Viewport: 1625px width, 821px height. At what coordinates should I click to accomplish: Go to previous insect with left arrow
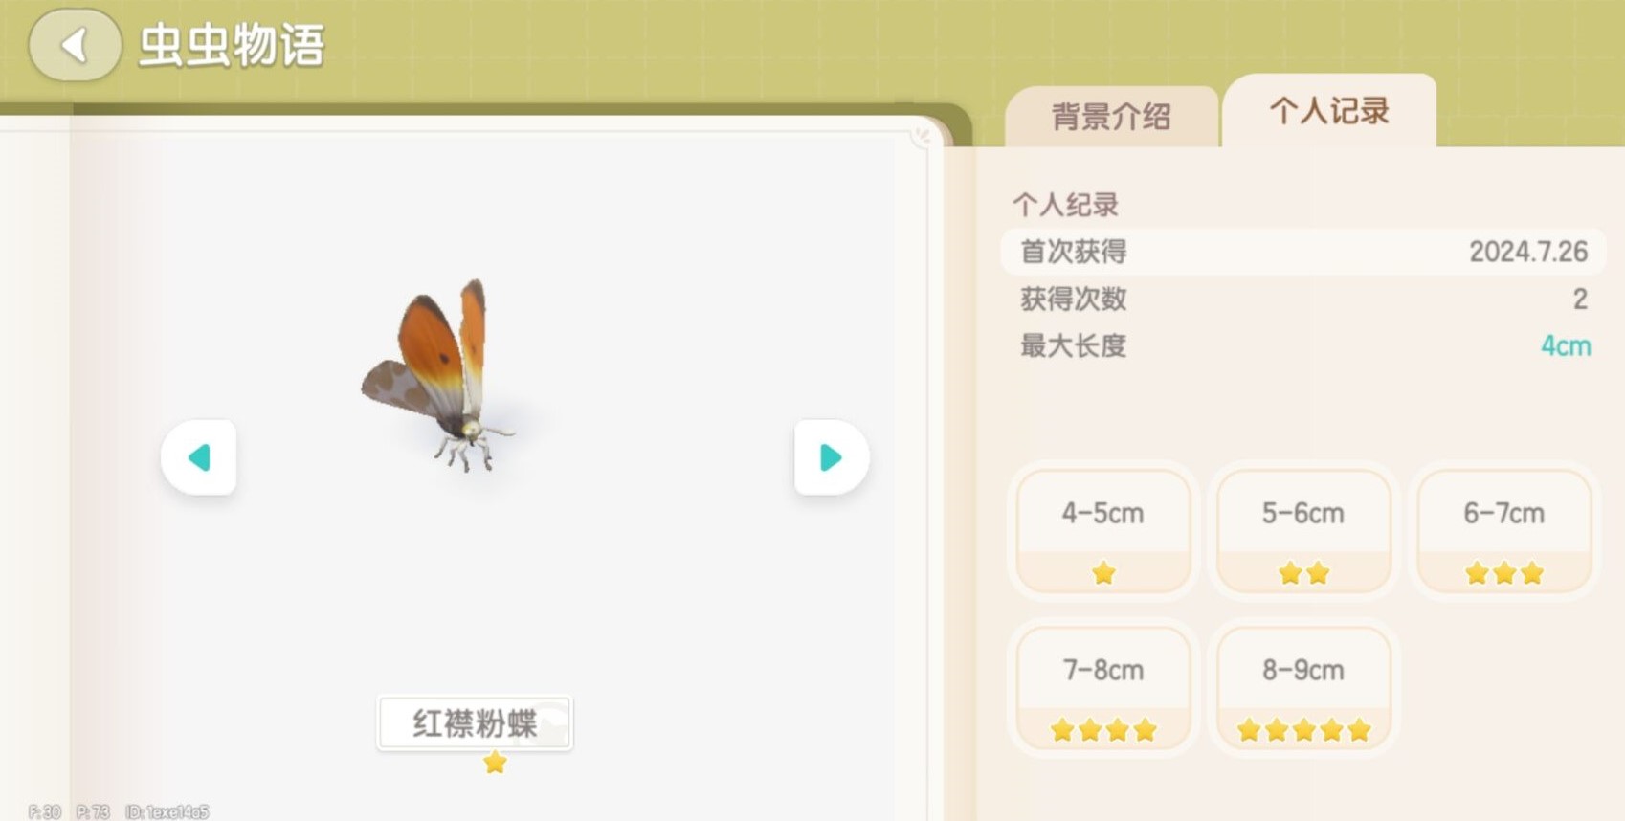(x=199, y=457)
